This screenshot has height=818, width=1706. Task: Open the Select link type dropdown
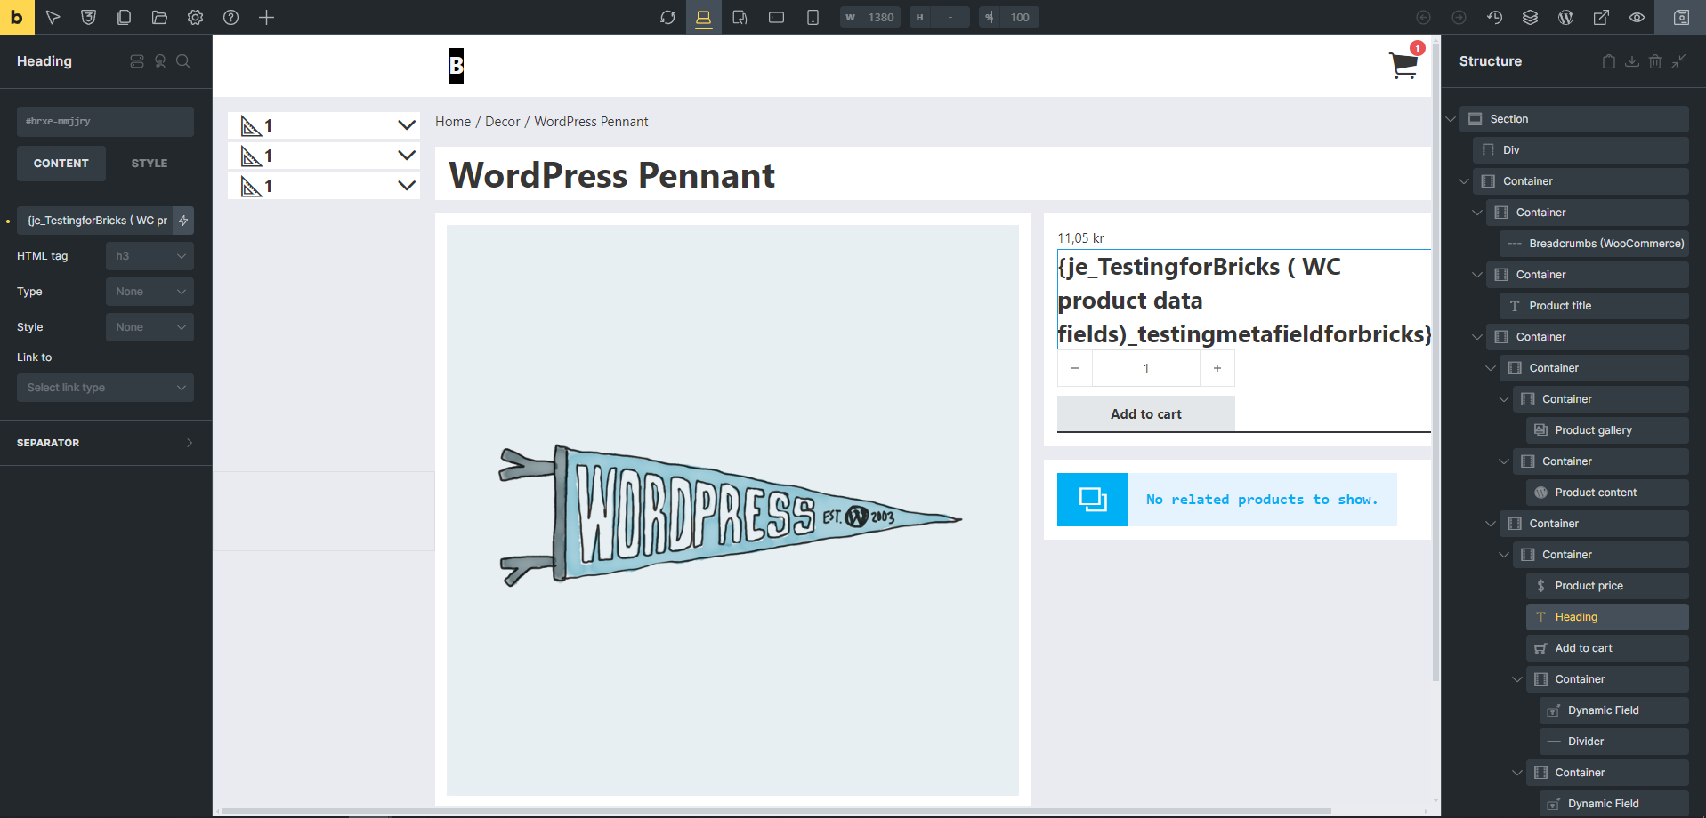pos(105,388)
